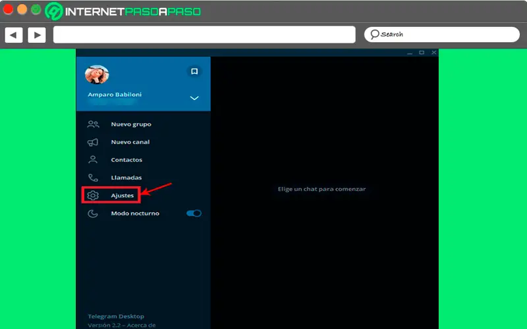Image resolution: width=527 pixels, height=329 pixels.
Task: Expand accounts list chevron under profile
Action: click(x=194, y=98)
